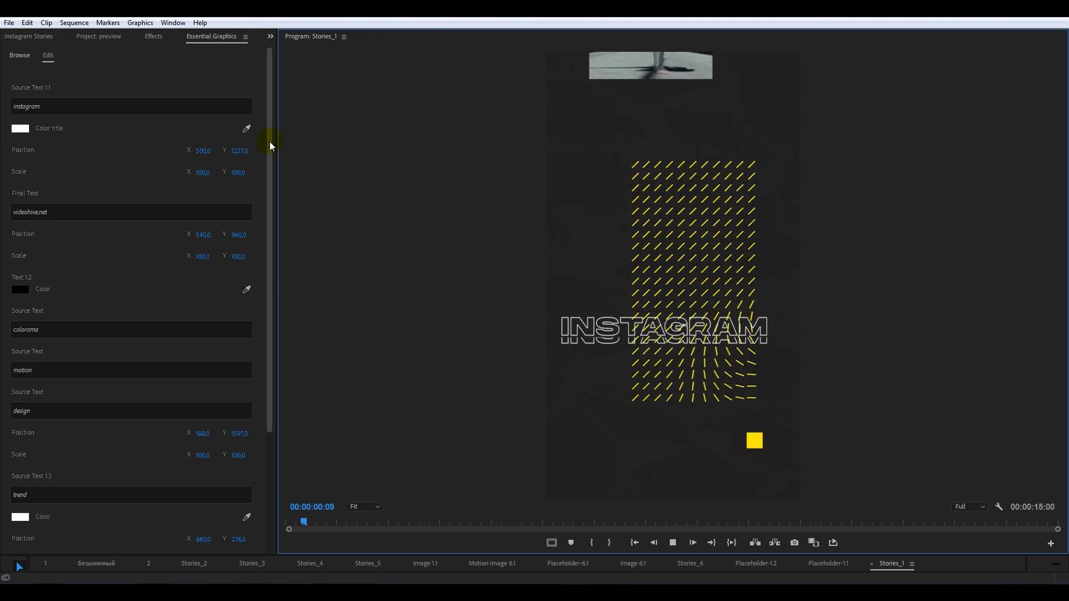This screenshot has height=601, width=1069.
Task: Expand the Essential Graphics panel options menu
Action: click(244, 36)
